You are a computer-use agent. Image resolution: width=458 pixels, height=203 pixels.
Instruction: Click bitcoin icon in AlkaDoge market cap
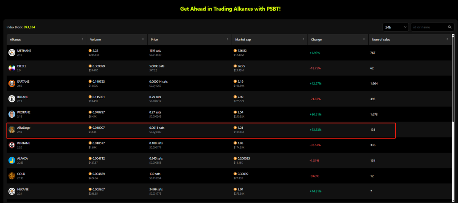235,128
